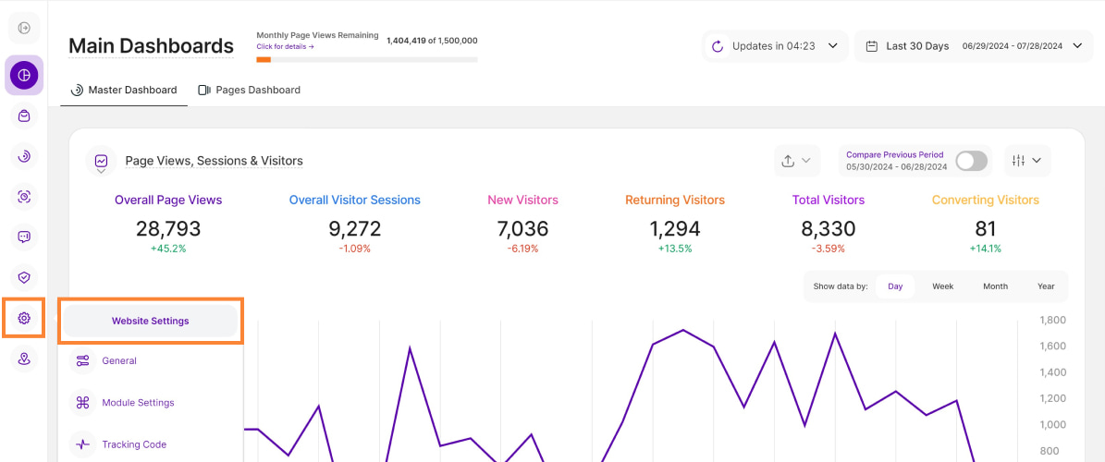Select Module Settings menu item
Viewport: 1105px width, 462px height.
(x=138, y=403)
